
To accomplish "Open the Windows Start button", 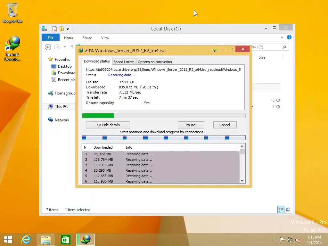I will click(8, 240).
